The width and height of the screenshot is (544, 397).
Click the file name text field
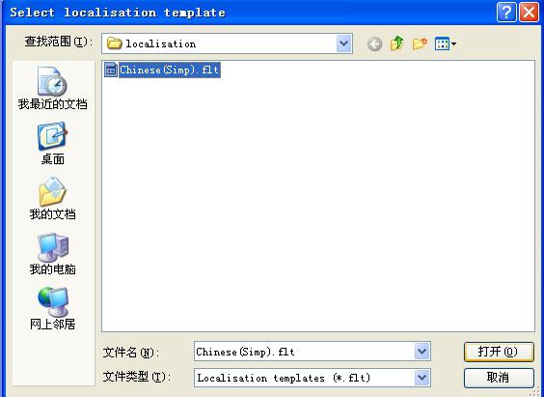click(x=305, y=352)
